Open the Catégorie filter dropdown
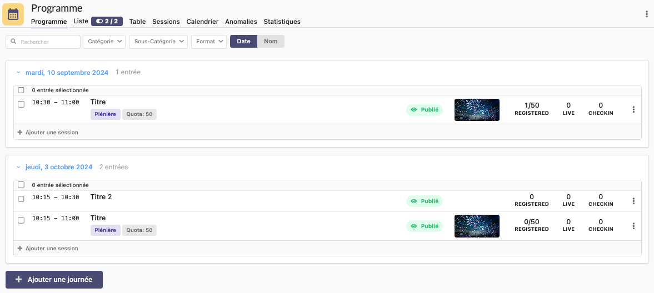Viewport: 654px width, 293px height. pyautogui.click(x=104, y=42)
